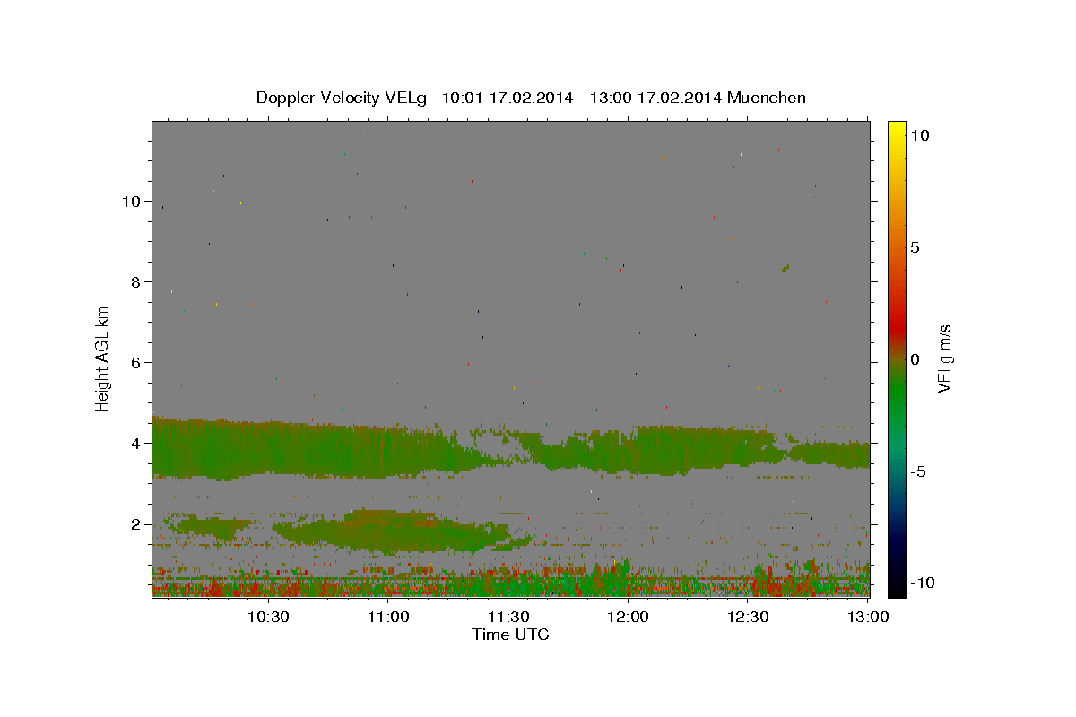The width and height of the screenshot is (1076, 717).
Task: Click the 'Muenchen' location text in title
Action: pyautogui.click(x=767, y=98)
